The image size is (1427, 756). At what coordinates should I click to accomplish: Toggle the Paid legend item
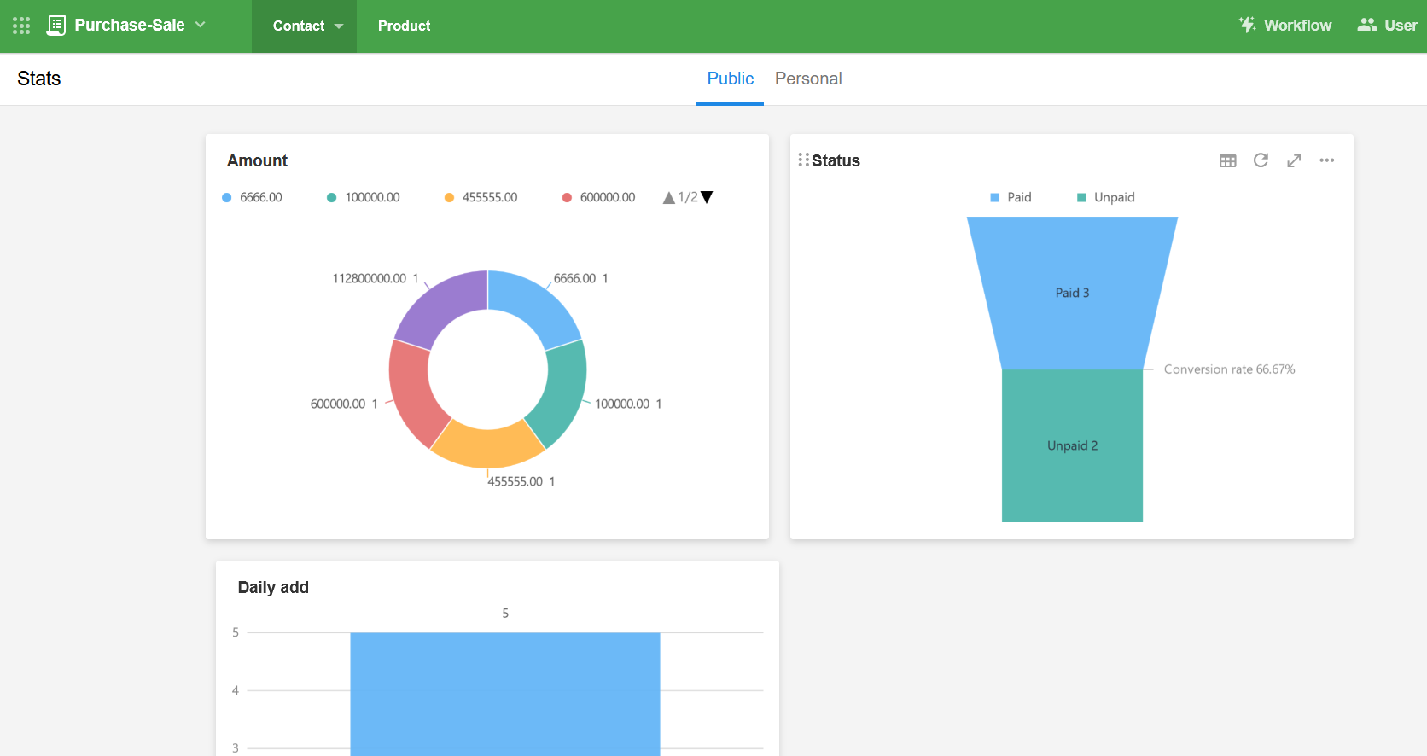1011,197
